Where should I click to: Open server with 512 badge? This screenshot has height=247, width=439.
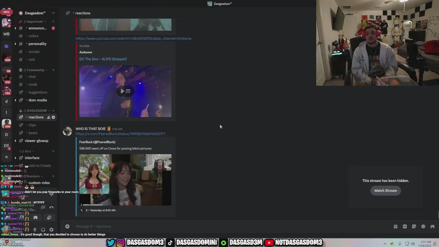[x=6, y=79]
